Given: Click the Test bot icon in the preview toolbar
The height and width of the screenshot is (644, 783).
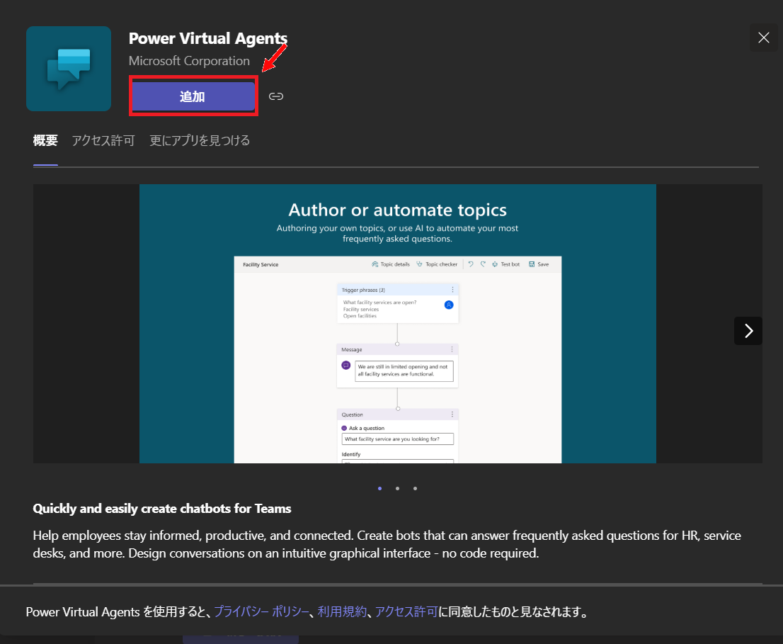Looking at the screenshot, I should point(495,264).
